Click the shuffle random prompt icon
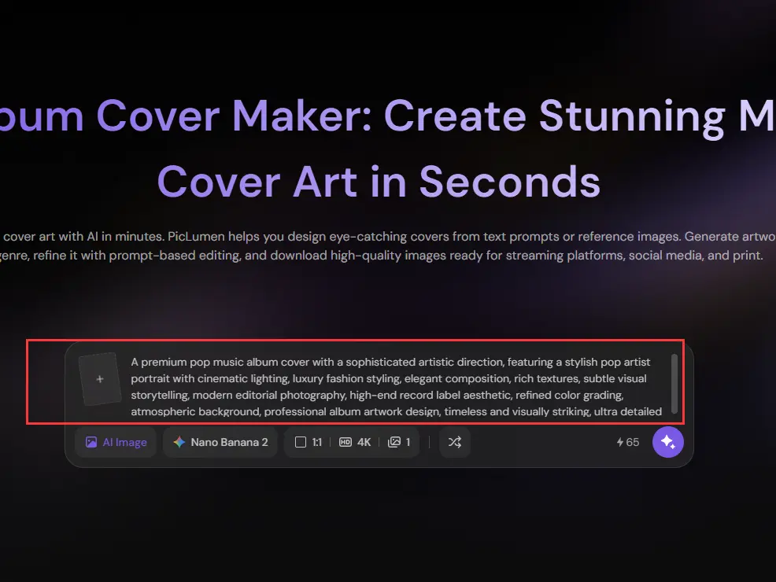Viewport: 776px width, 582px height. 455,442
